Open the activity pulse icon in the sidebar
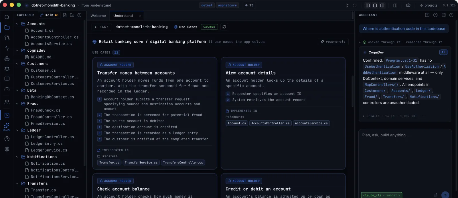The image size is (458, 198). tap(7, 48)
